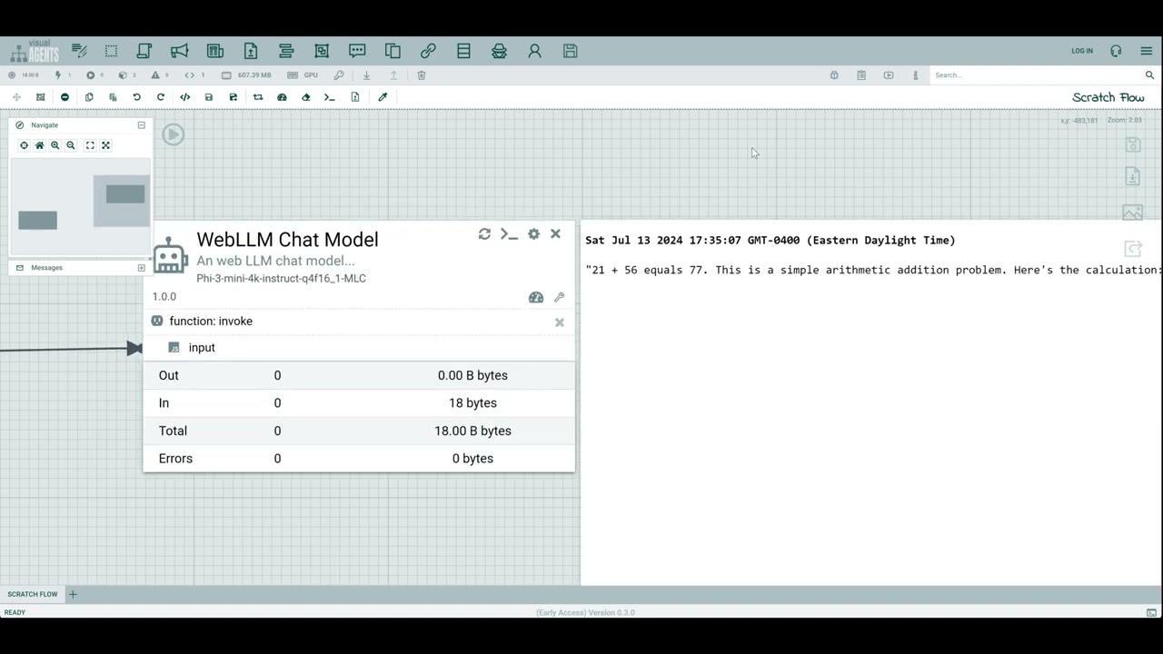Click the upload arrow in status toolbar

pos(393,75)
